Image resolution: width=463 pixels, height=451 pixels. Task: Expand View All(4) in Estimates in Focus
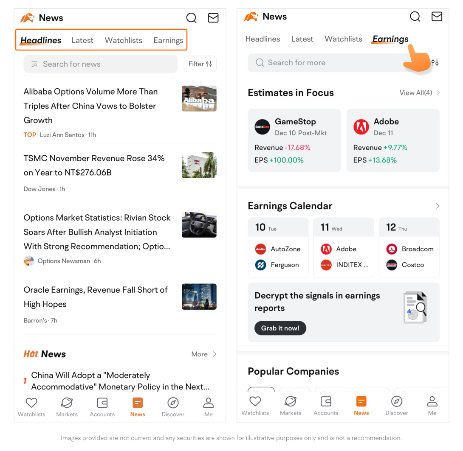pyautogui.click(x=419, y=92)
